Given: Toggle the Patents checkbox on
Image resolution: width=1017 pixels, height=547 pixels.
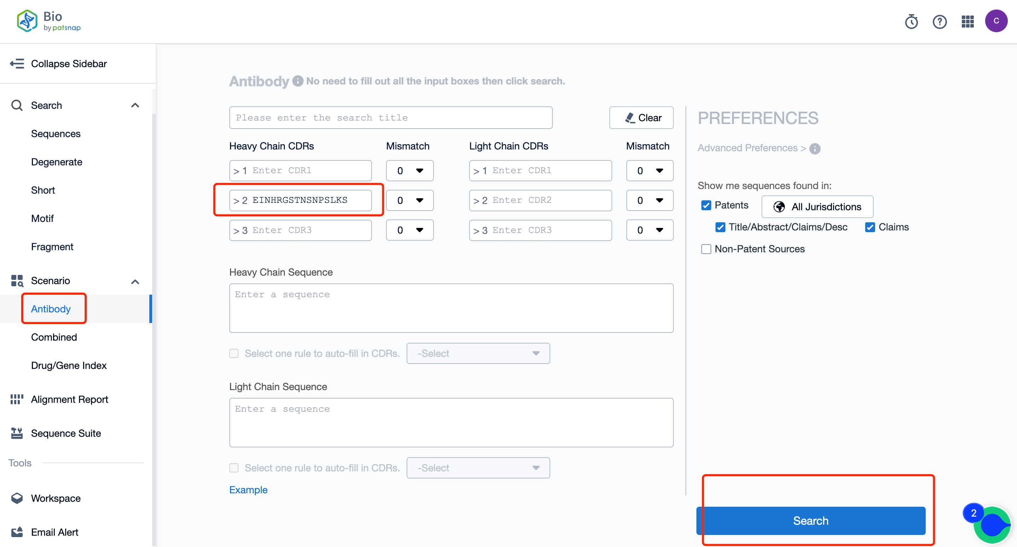Looking at the screenshot, I should coord(706,206).
